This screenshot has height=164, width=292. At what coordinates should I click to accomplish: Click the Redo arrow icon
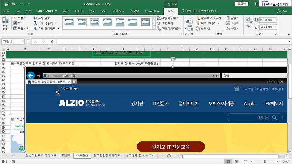pyautogui.click(x=21, y=4)
